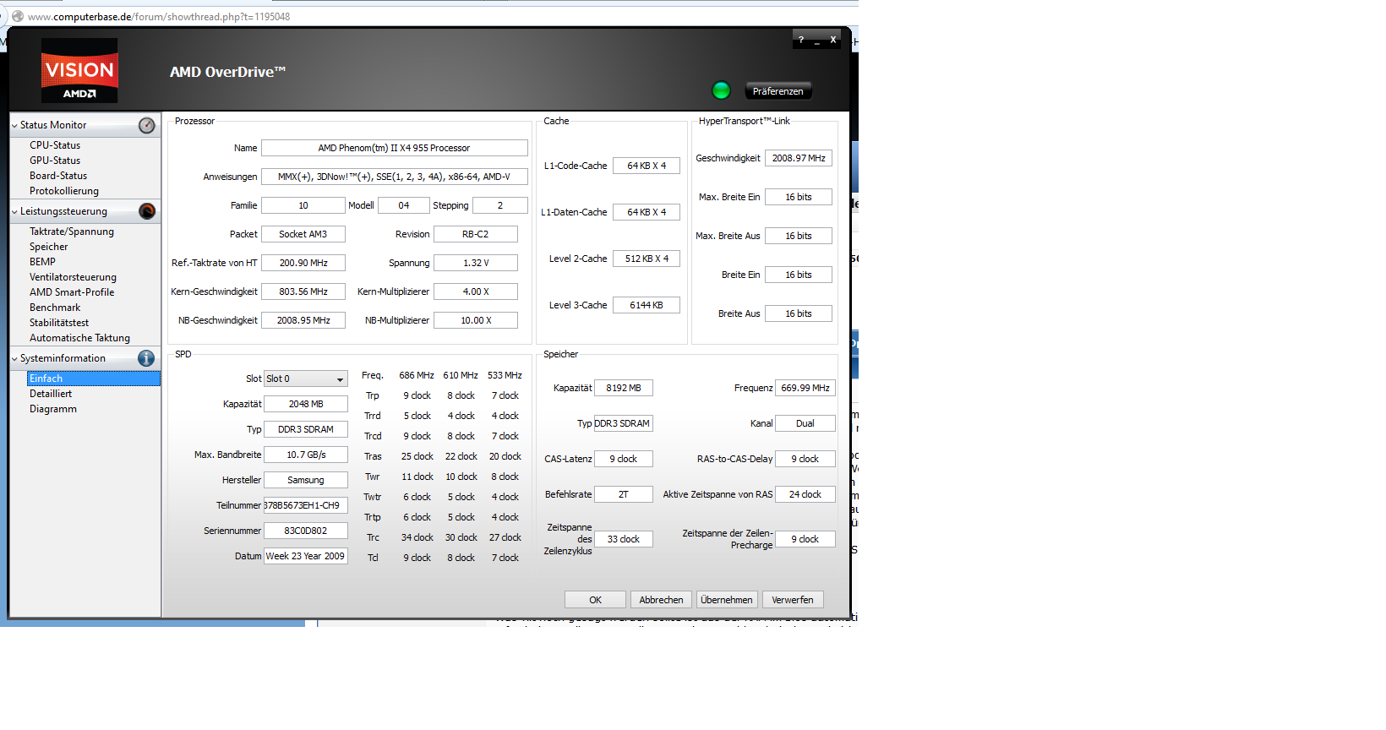The height and width of the screenshot is (730, 1386).
Task: Click the green status indicator light
Action: [721, 90]
